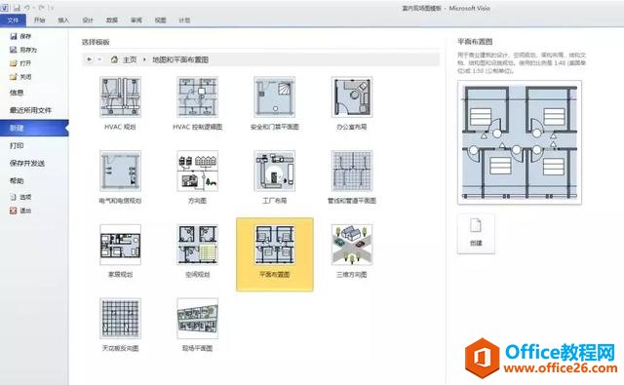Click the breadcrumb forward arrow

click(x=99, y=59)
